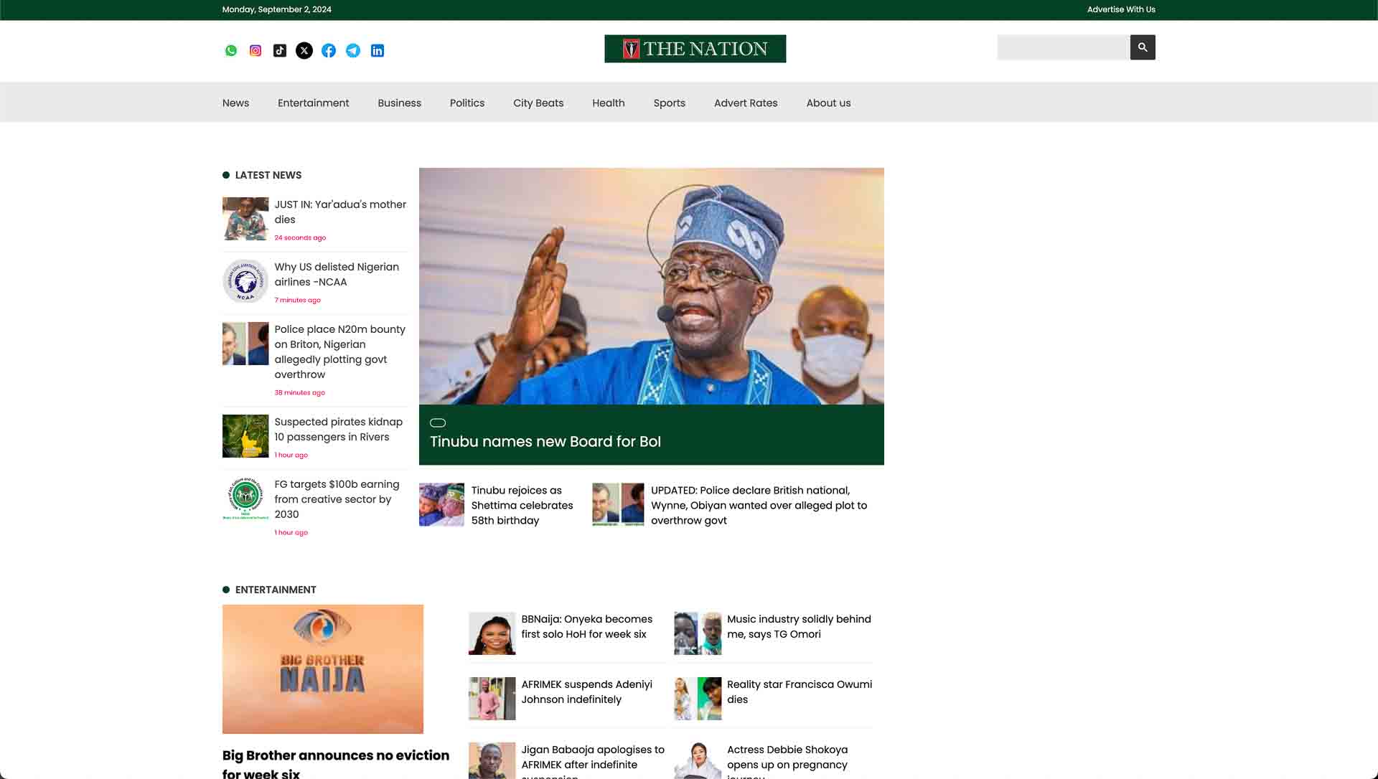
Task: Click The Nation logo
Action: (x=695, y=49)
